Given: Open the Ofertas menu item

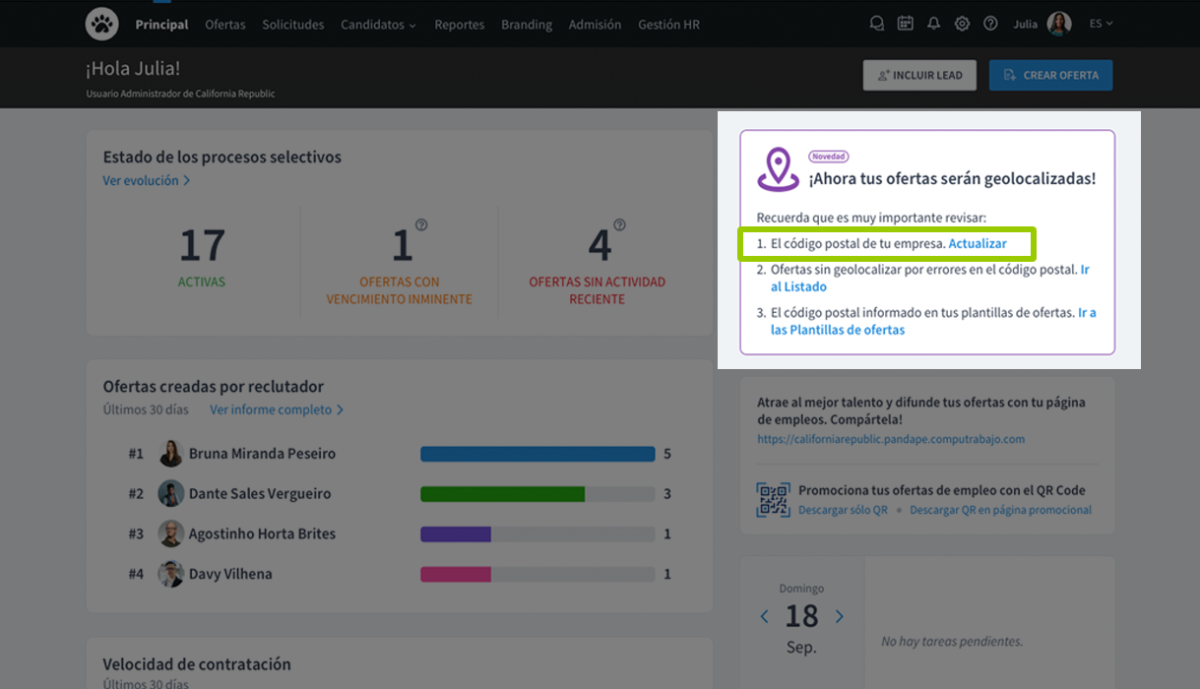Looking at the screenshot, I should tap(225, 25).
